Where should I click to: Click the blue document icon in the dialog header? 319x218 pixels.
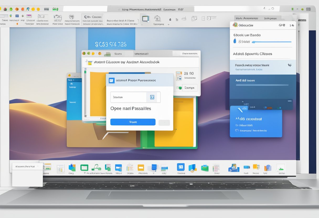click(x=112, y=80)
